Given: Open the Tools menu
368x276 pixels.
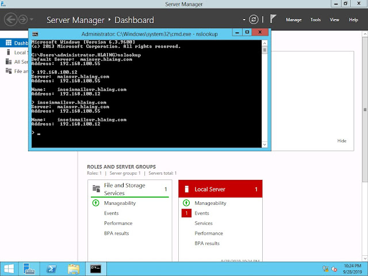Looking at the screenshot, I should click(315, 20).
